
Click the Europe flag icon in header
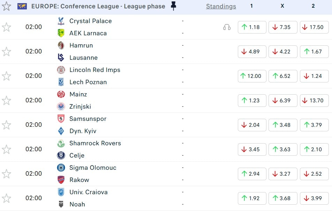[x=22, y=6]
